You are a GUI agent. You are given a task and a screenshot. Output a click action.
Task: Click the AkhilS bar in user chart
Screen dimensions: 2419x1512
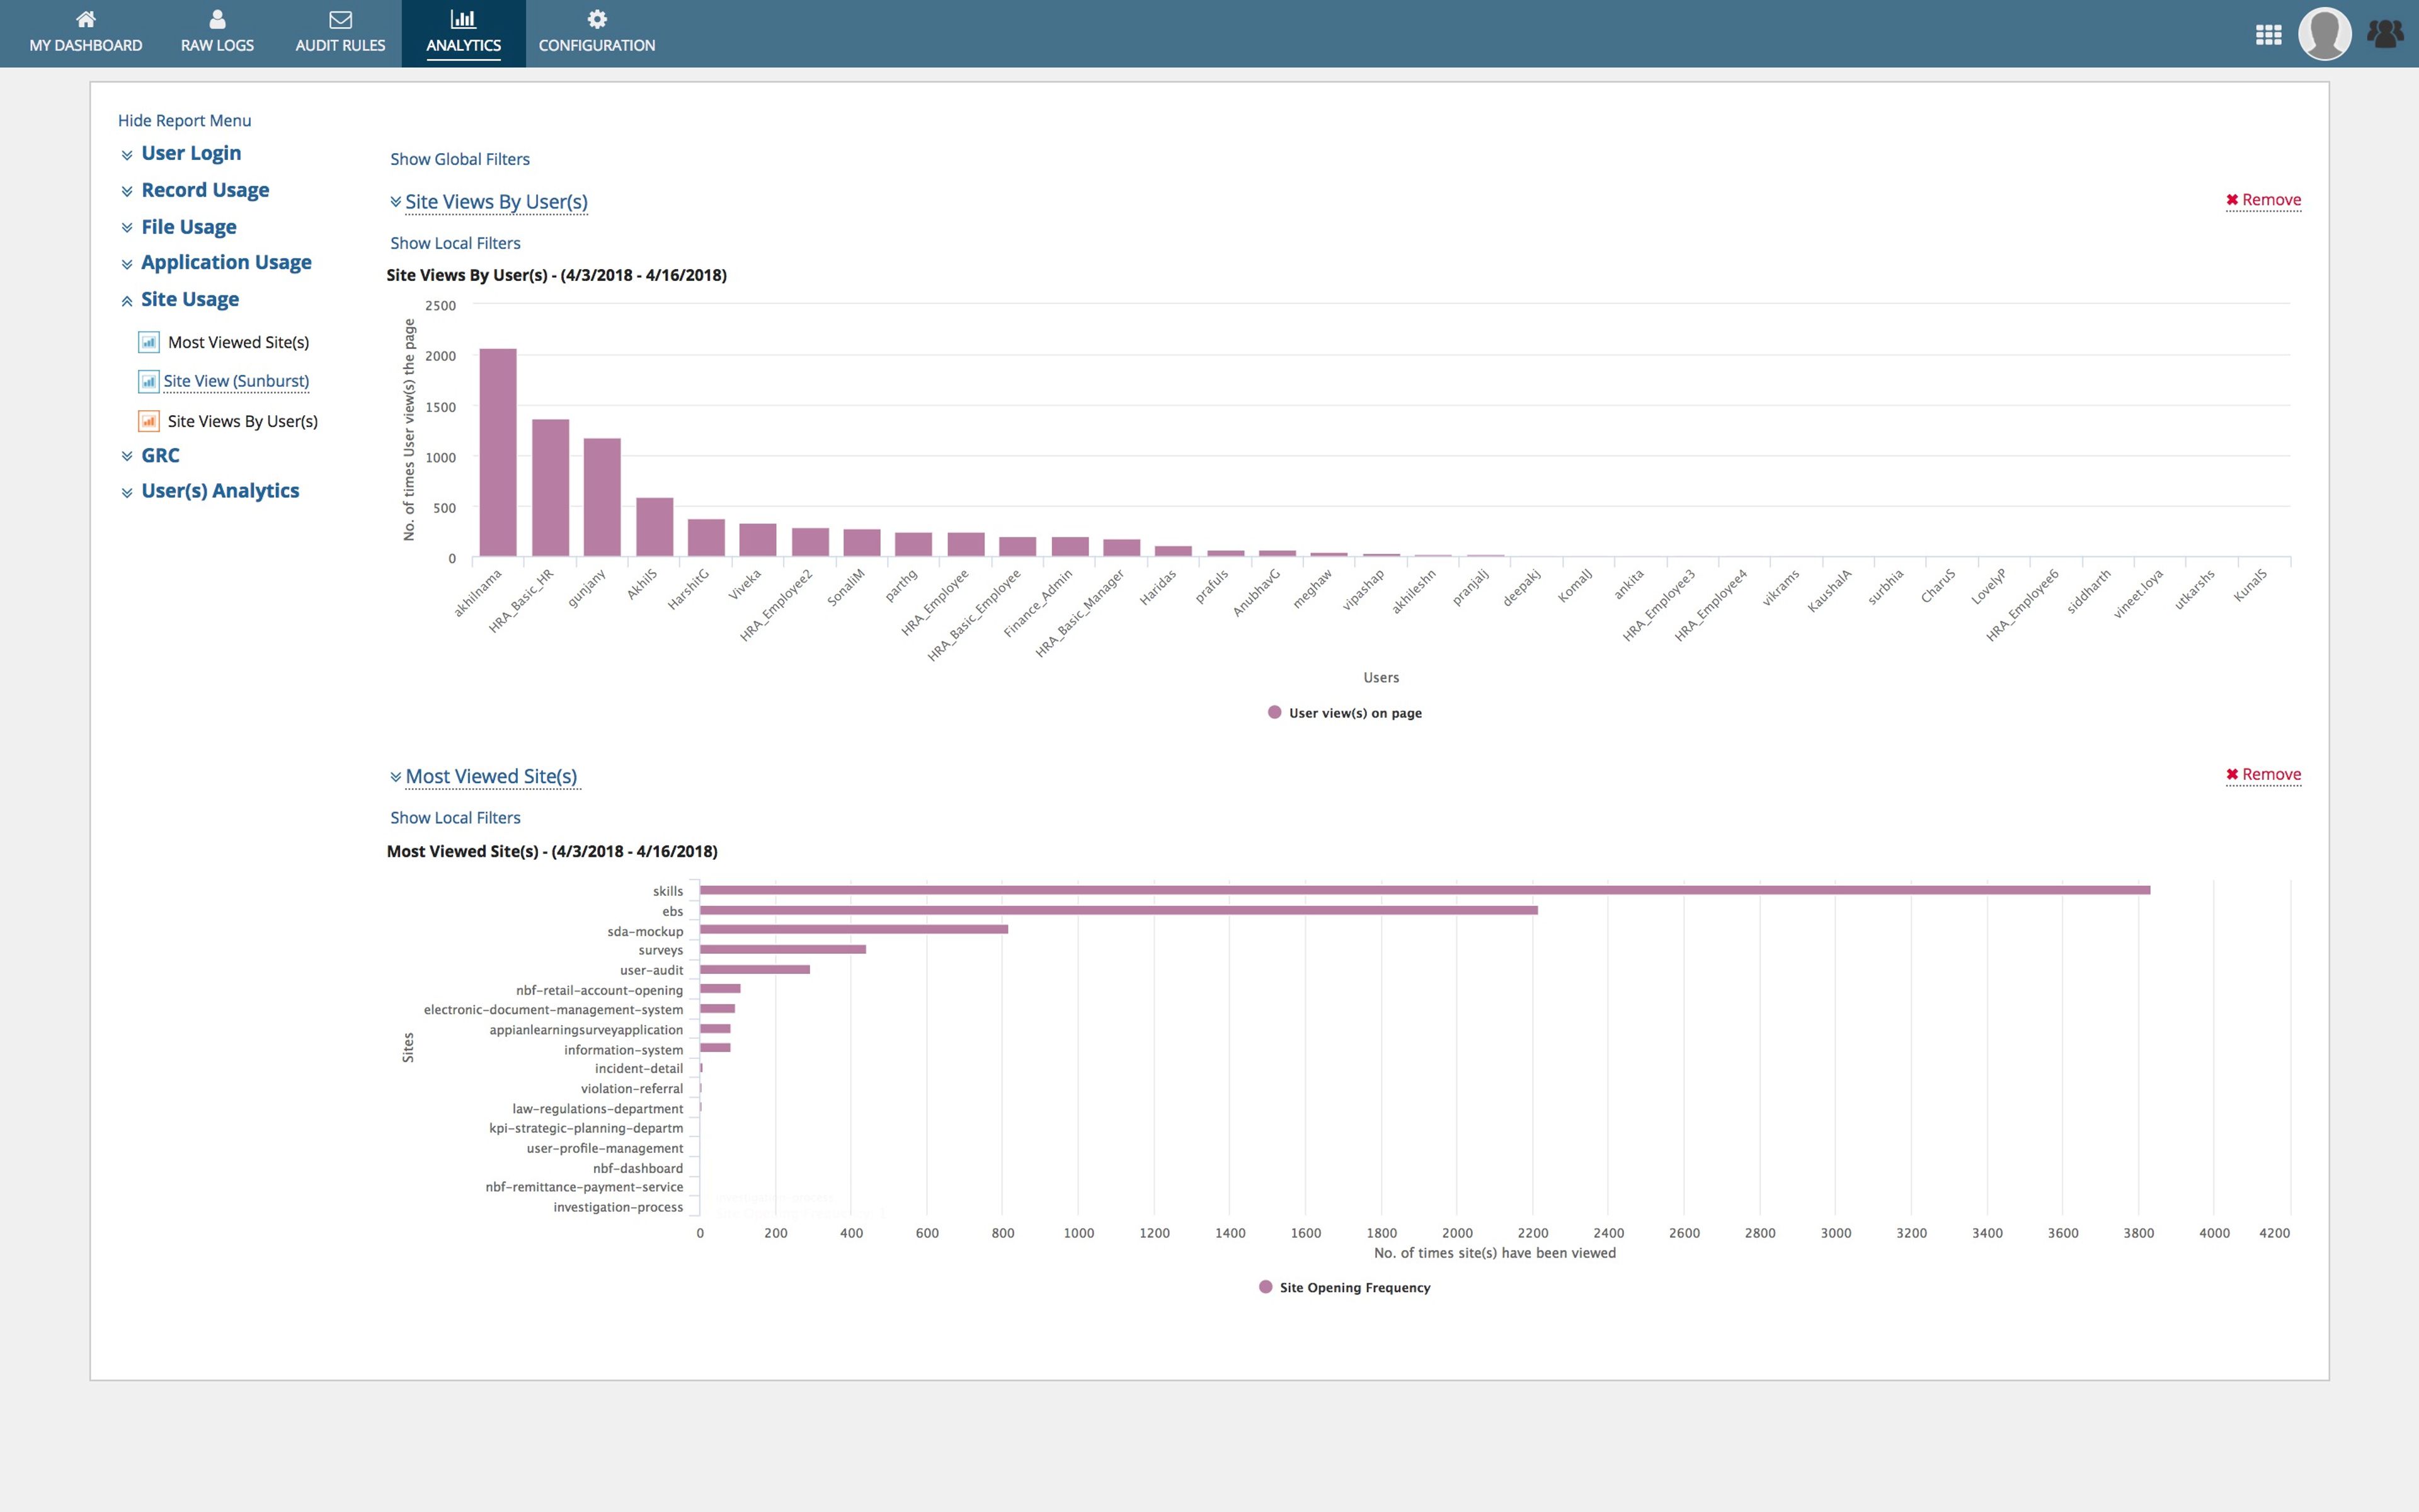655,527
